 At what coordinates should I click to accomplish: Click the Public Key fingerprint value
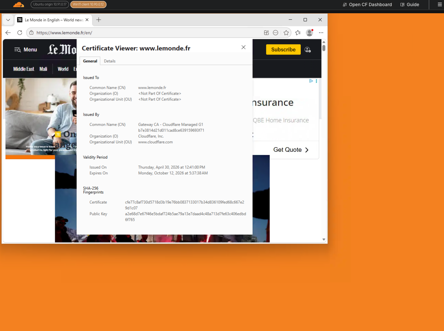pyautogui.click(x=186, y=217)
